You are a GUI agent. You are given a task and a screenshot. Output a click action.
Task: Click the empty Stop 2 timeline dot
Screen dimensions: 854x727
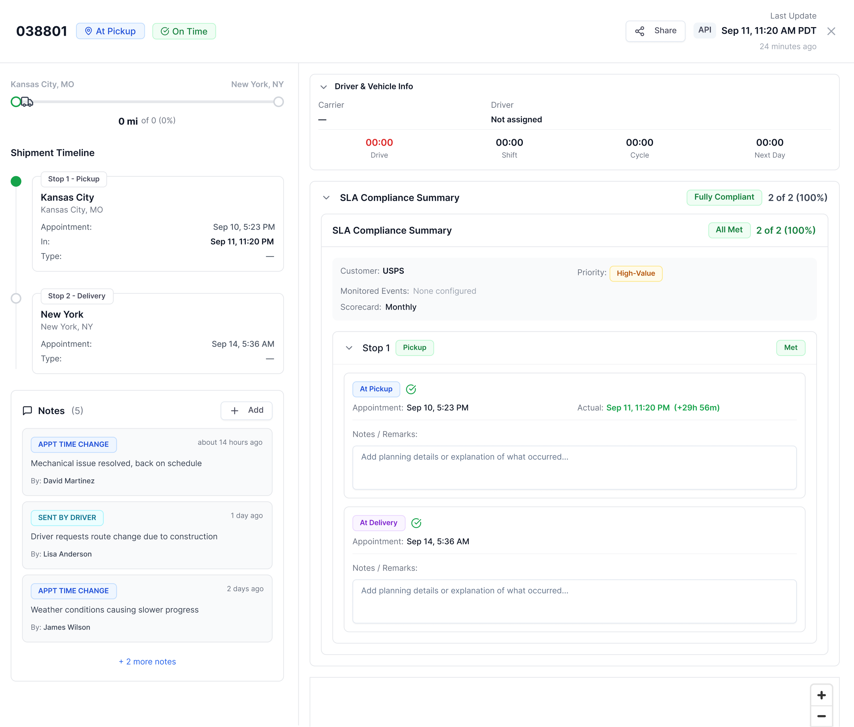click(x=16, y=298)
